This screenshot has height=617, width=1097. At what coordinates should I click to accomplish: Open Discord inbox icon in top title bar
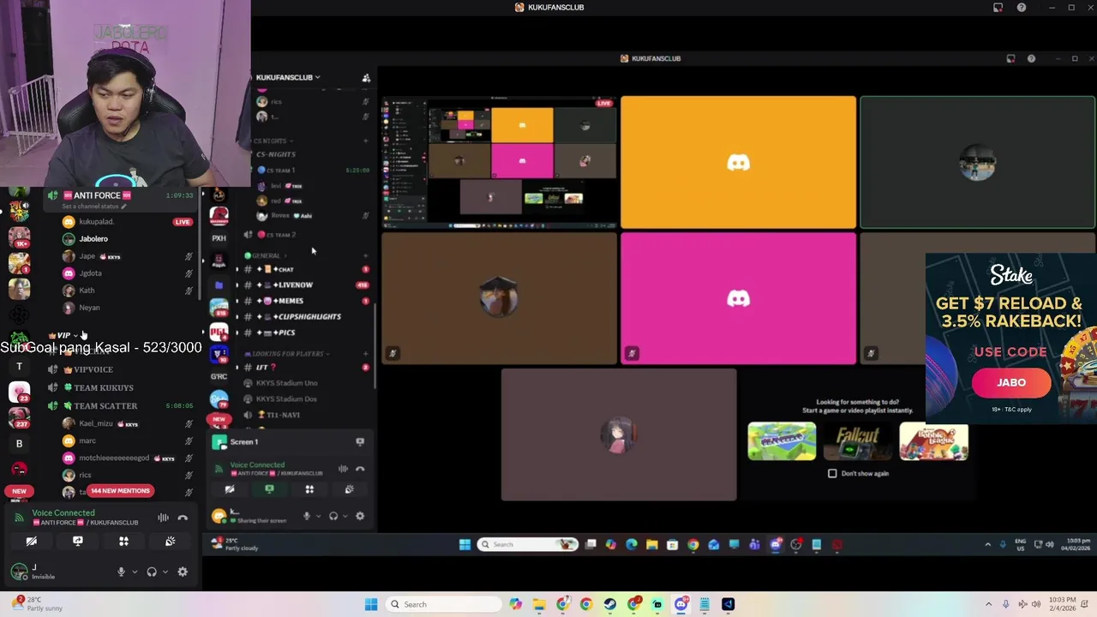pyautogui.click(x=998, y=8)
